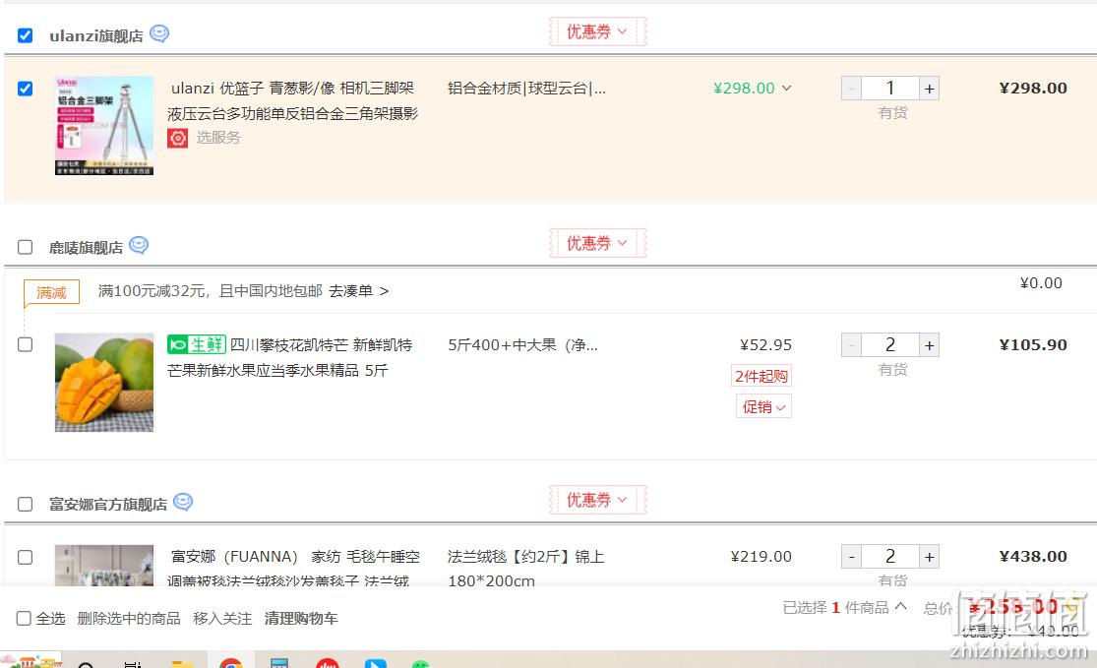Click the 满减 promotion tag
This screenshot has width=1097, height=668.
pyautogui.click(x=51, y=292)
